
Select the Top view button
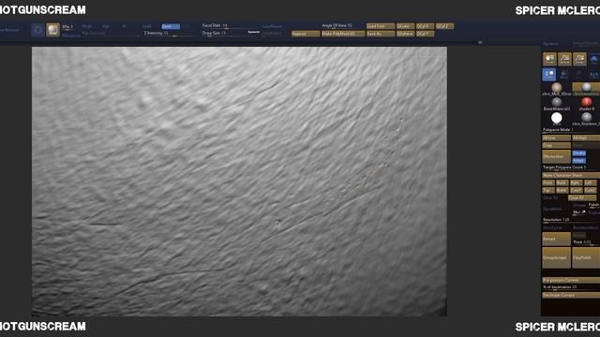click(548, 190)
